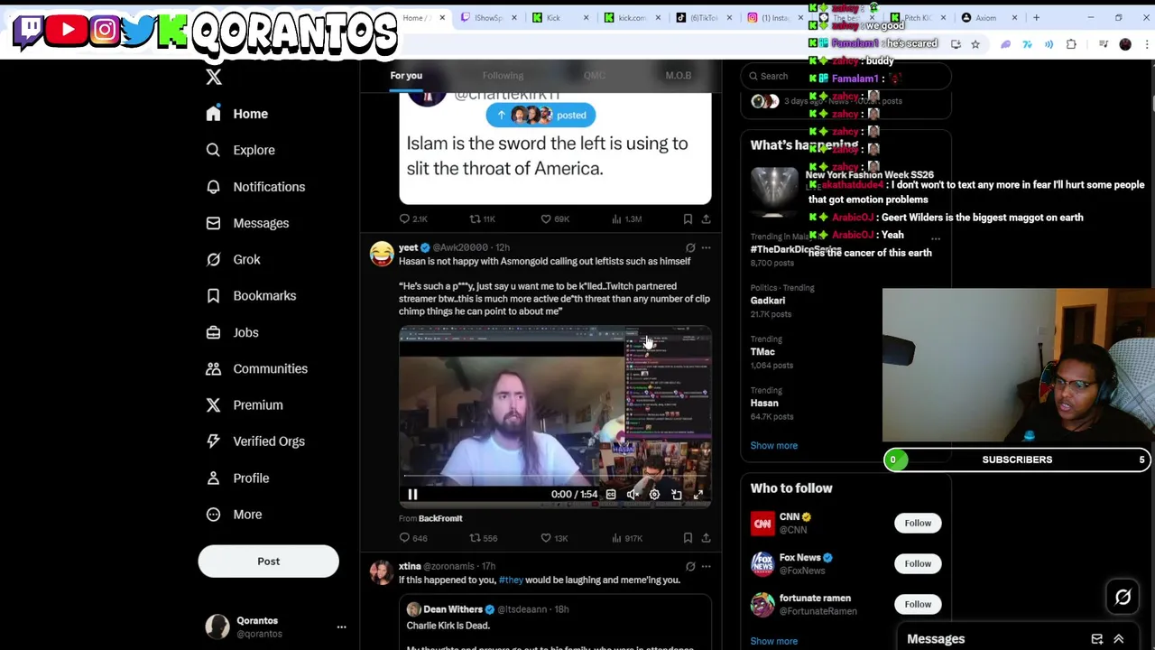Image resolution: width=1155 pixels, height=650 pixels.
Task: Open Verified Orgs page
Action: click(x=254, y=441)
